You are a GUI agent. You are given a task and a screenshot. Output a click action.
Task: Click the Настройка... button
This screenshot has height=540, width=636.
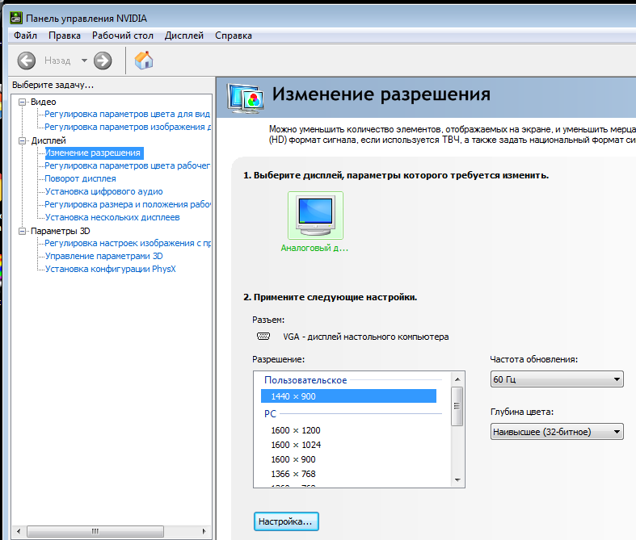click(286, 522)
